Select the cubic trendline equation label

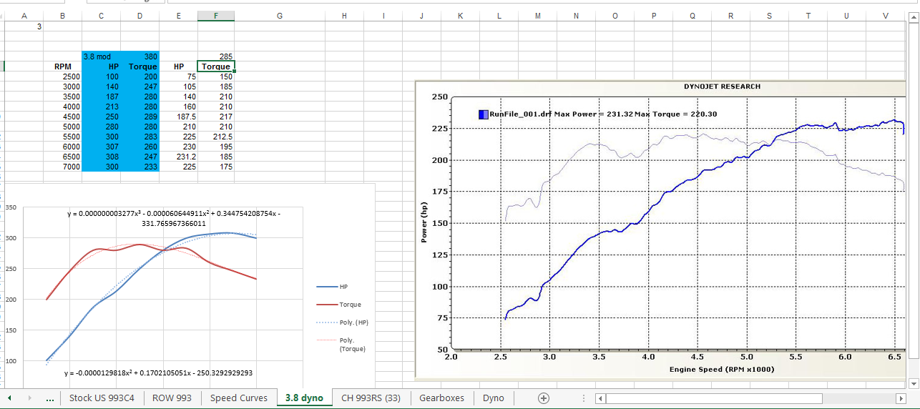174,218
